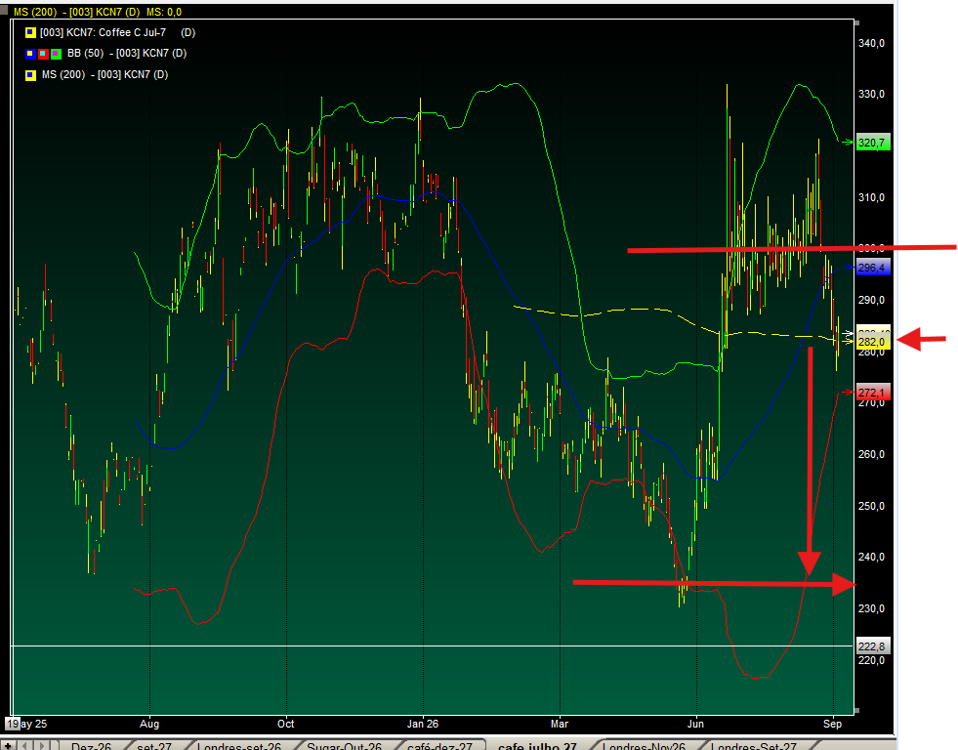The height and width of the screenshot is (750, 958).
Task: Click the add-sheet plus icon beside tabs
Action: pyautogui.click(x=9, y=745)
